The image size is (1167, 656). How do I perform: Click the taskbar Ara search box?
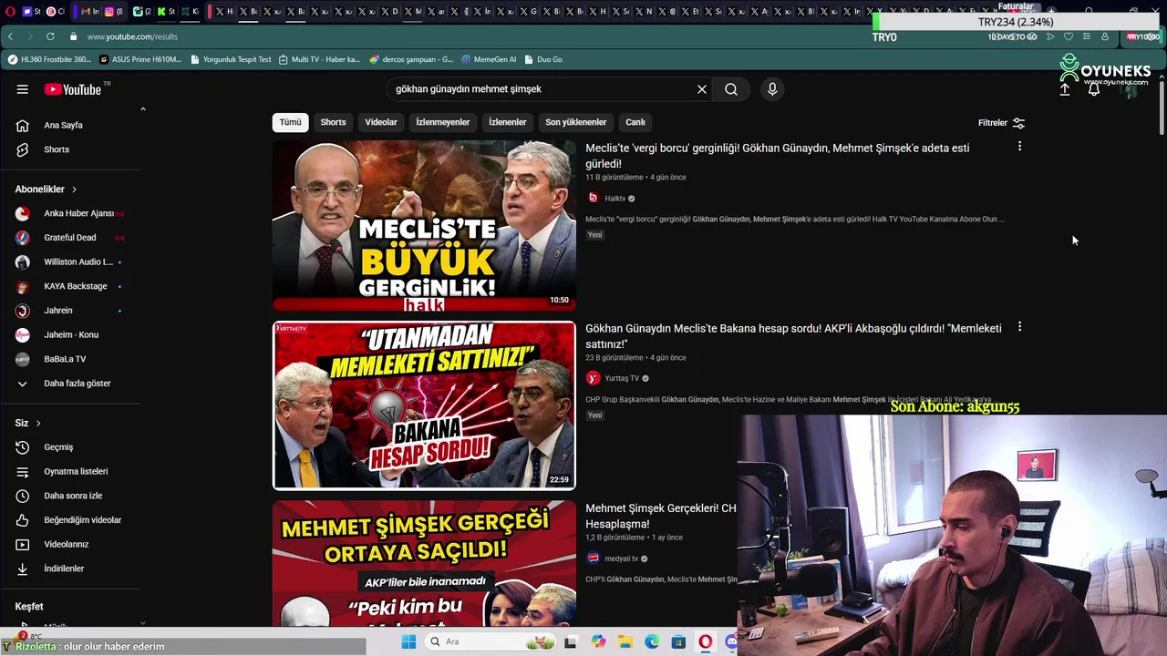pos(489,641)
